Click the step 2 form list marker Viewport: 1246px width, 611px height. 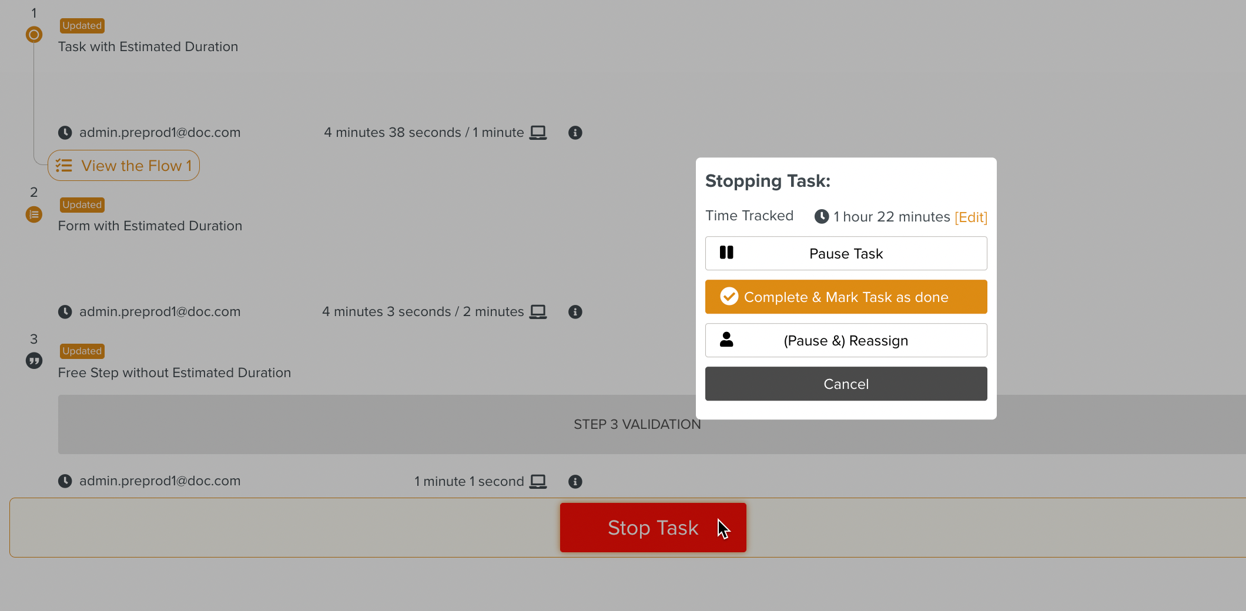[x=34, y=214]
